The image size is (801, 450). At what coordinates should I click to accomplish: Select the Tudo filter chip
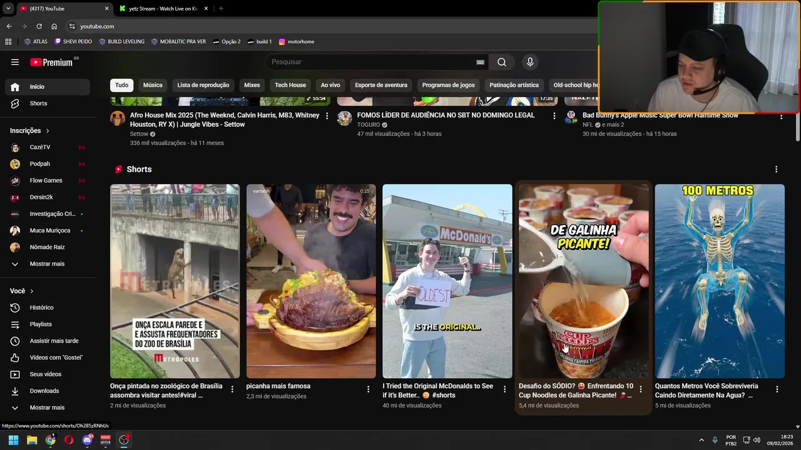point(121,85)
